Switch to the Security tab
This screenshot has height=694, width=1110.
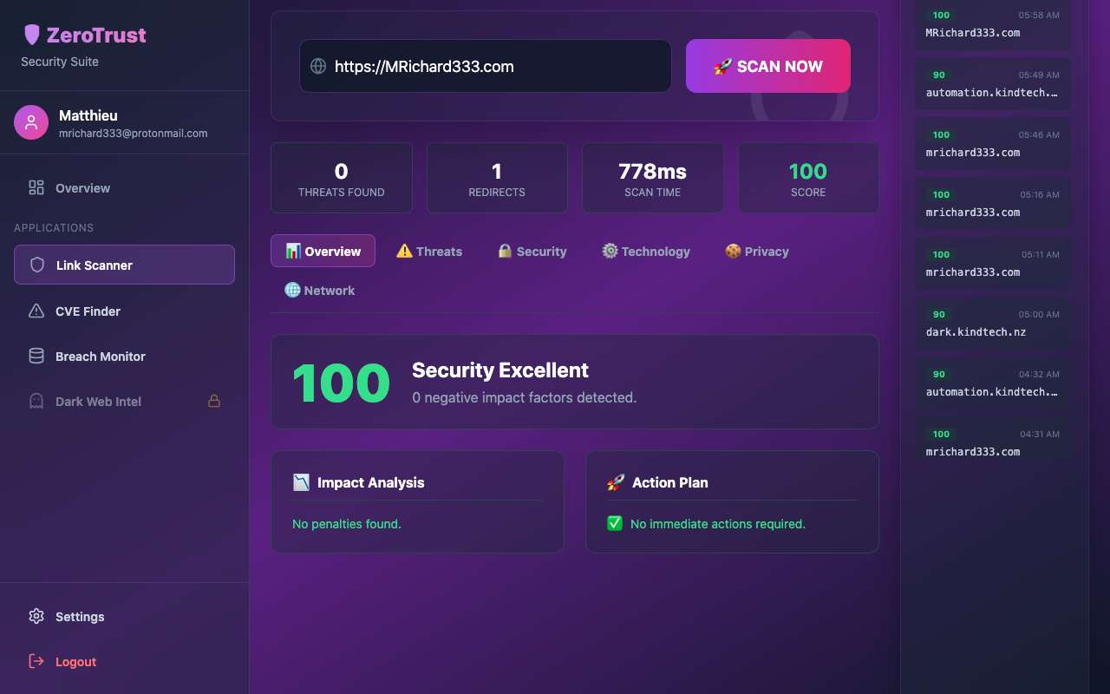[x=532, y=252]
